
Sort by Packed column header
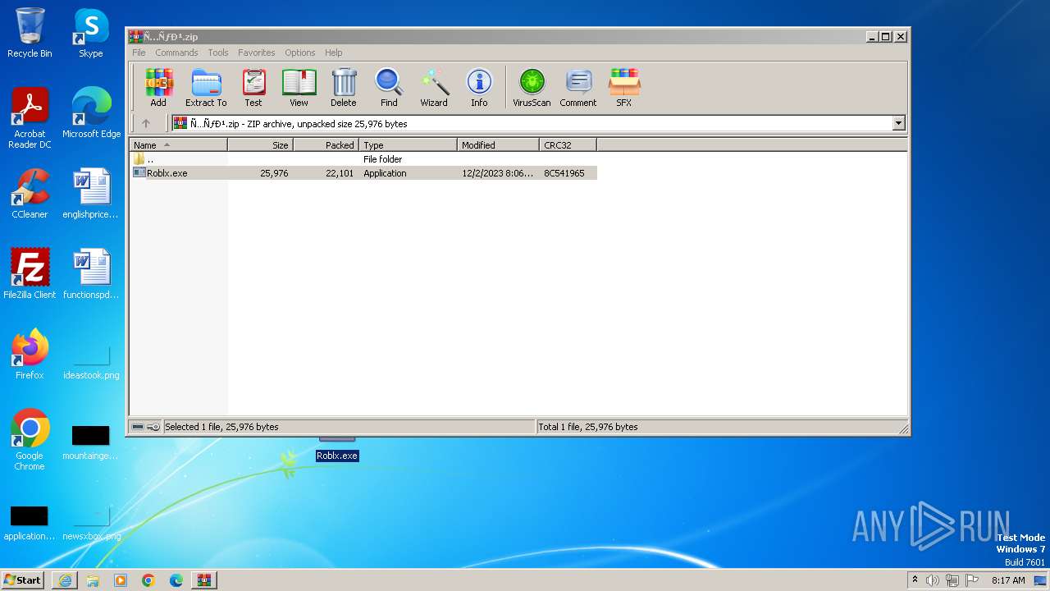[326, 144]
